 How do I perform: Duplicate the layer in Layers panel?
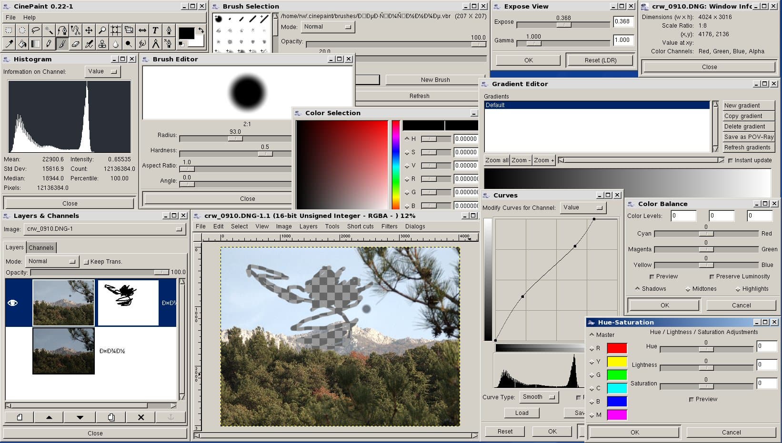(x=110, y=417)
